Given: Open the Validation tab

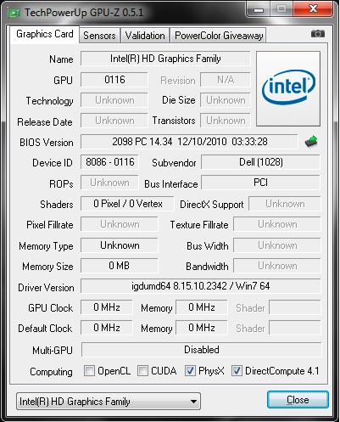Looking at the screenshot, I should 145,36.
